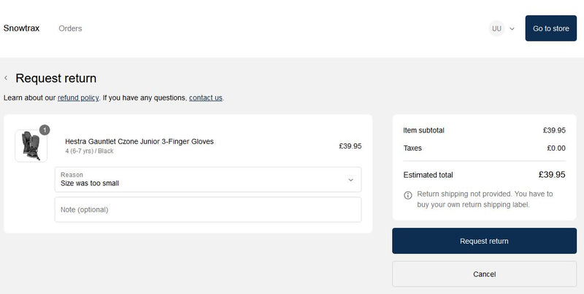Click the Snowtrax store logo

(x=21, y=28)
